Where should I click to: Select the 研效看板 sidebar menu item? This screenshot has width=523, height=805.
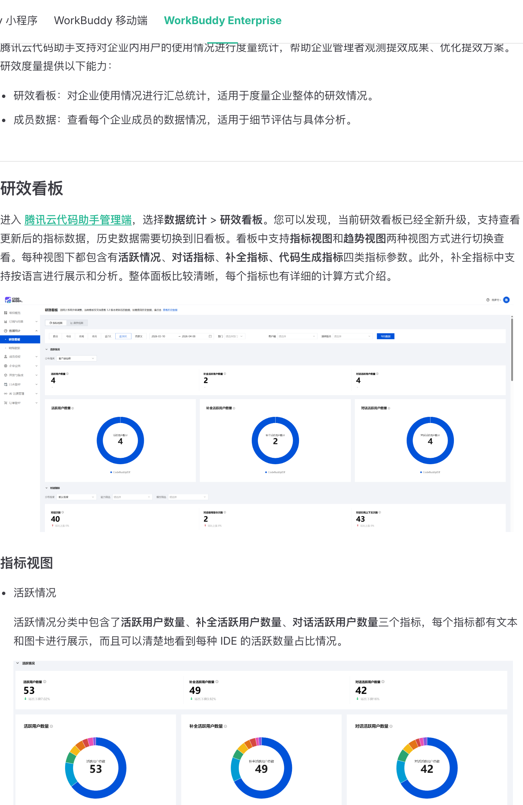click(x=20, y=339)
